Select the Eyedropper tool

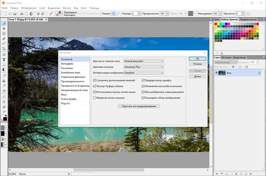pos(4,86)
